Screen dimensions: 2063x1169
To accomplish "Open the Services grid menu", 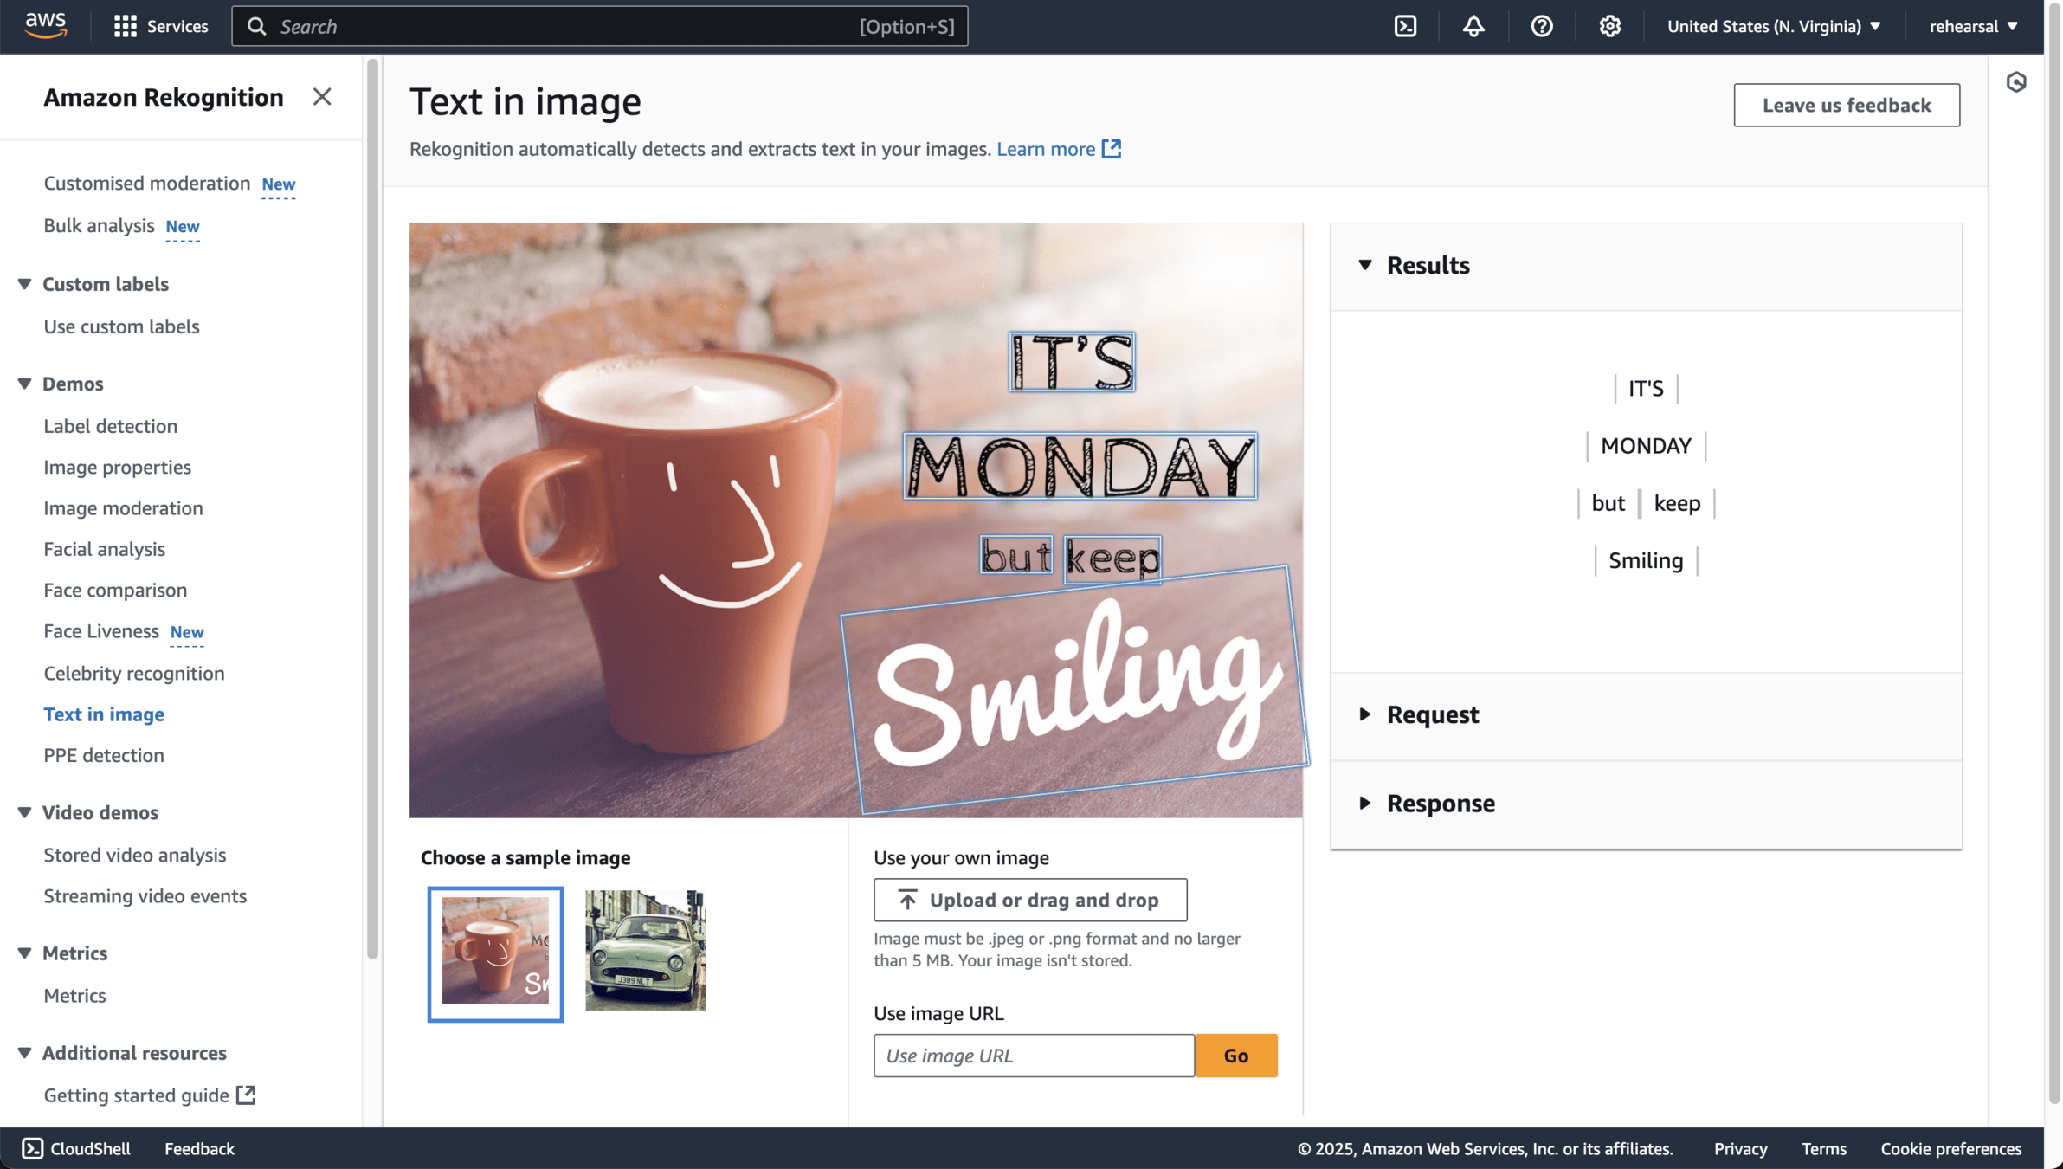I will [161, 26].
